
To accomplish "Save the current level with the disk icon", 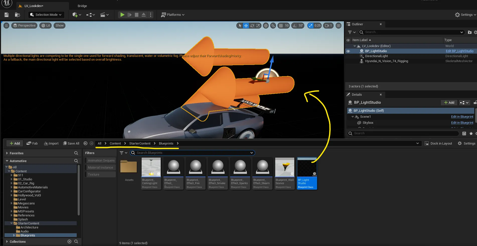I will click(x=7, y=15).
